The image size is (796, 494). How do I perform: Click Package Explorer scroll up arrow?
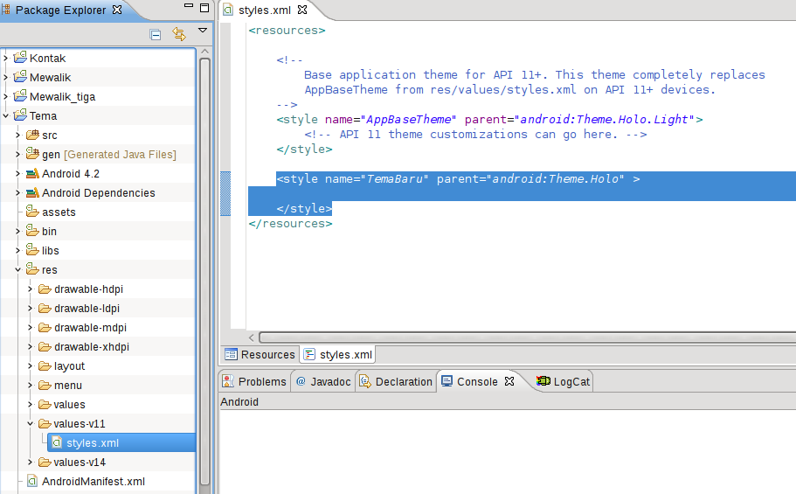pyautogui.click(x=204, y=52)
